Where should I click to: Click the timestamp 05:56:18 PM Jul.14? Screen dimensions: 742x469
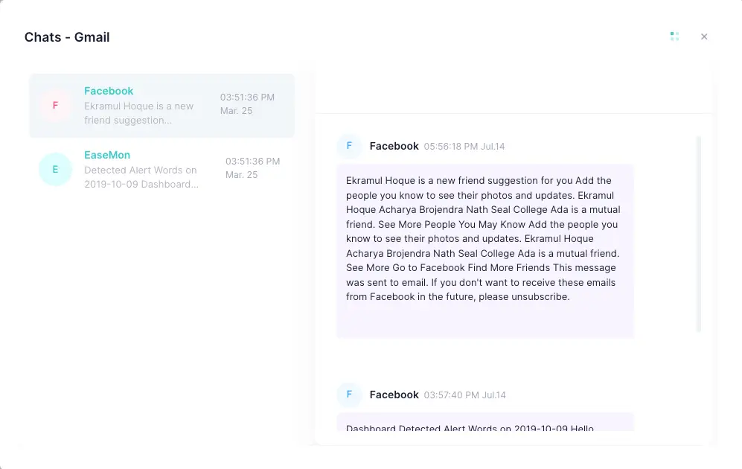coord(463,147)
